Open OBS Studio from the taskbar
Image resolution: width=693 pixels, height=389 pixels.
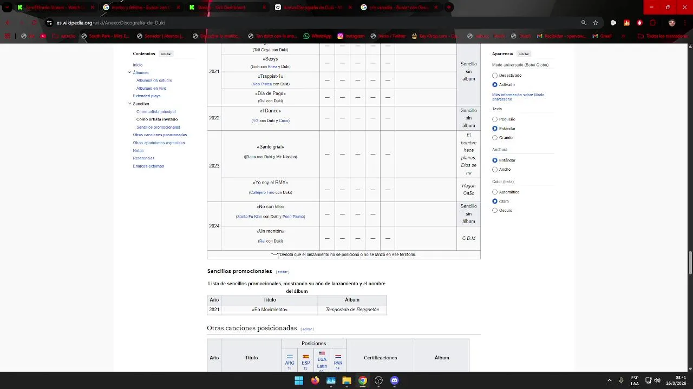coord(378,380)
